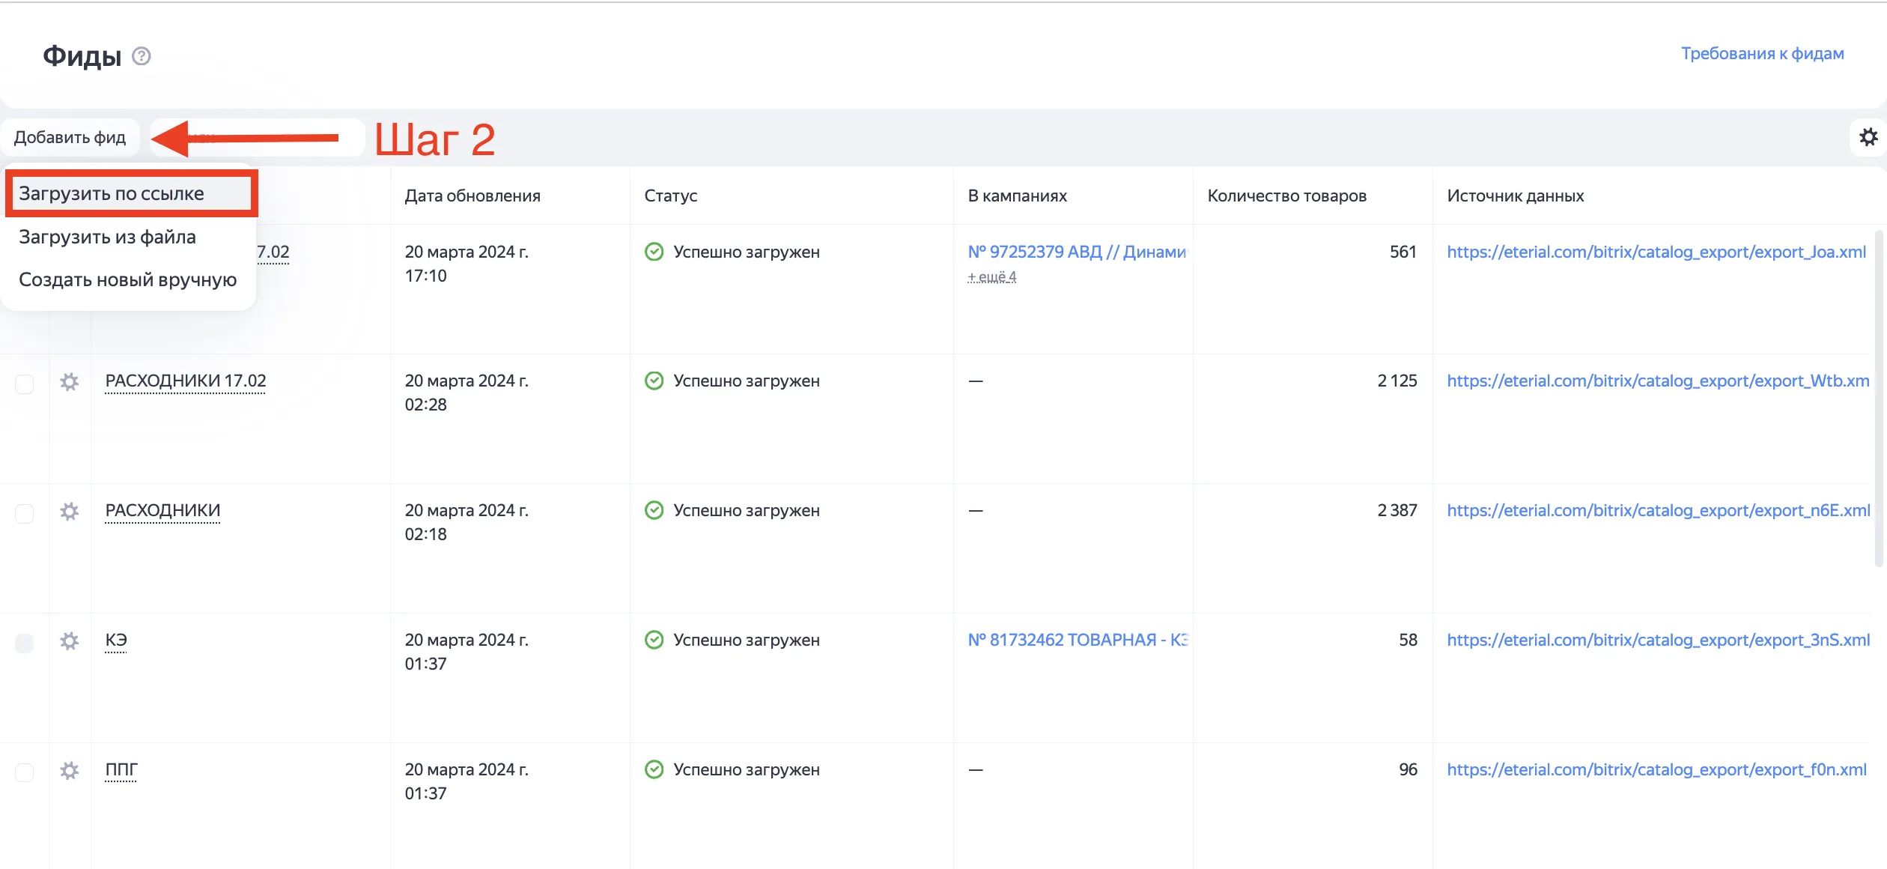
Task: Open table settings gear at top right
Action: point(1868,137)
